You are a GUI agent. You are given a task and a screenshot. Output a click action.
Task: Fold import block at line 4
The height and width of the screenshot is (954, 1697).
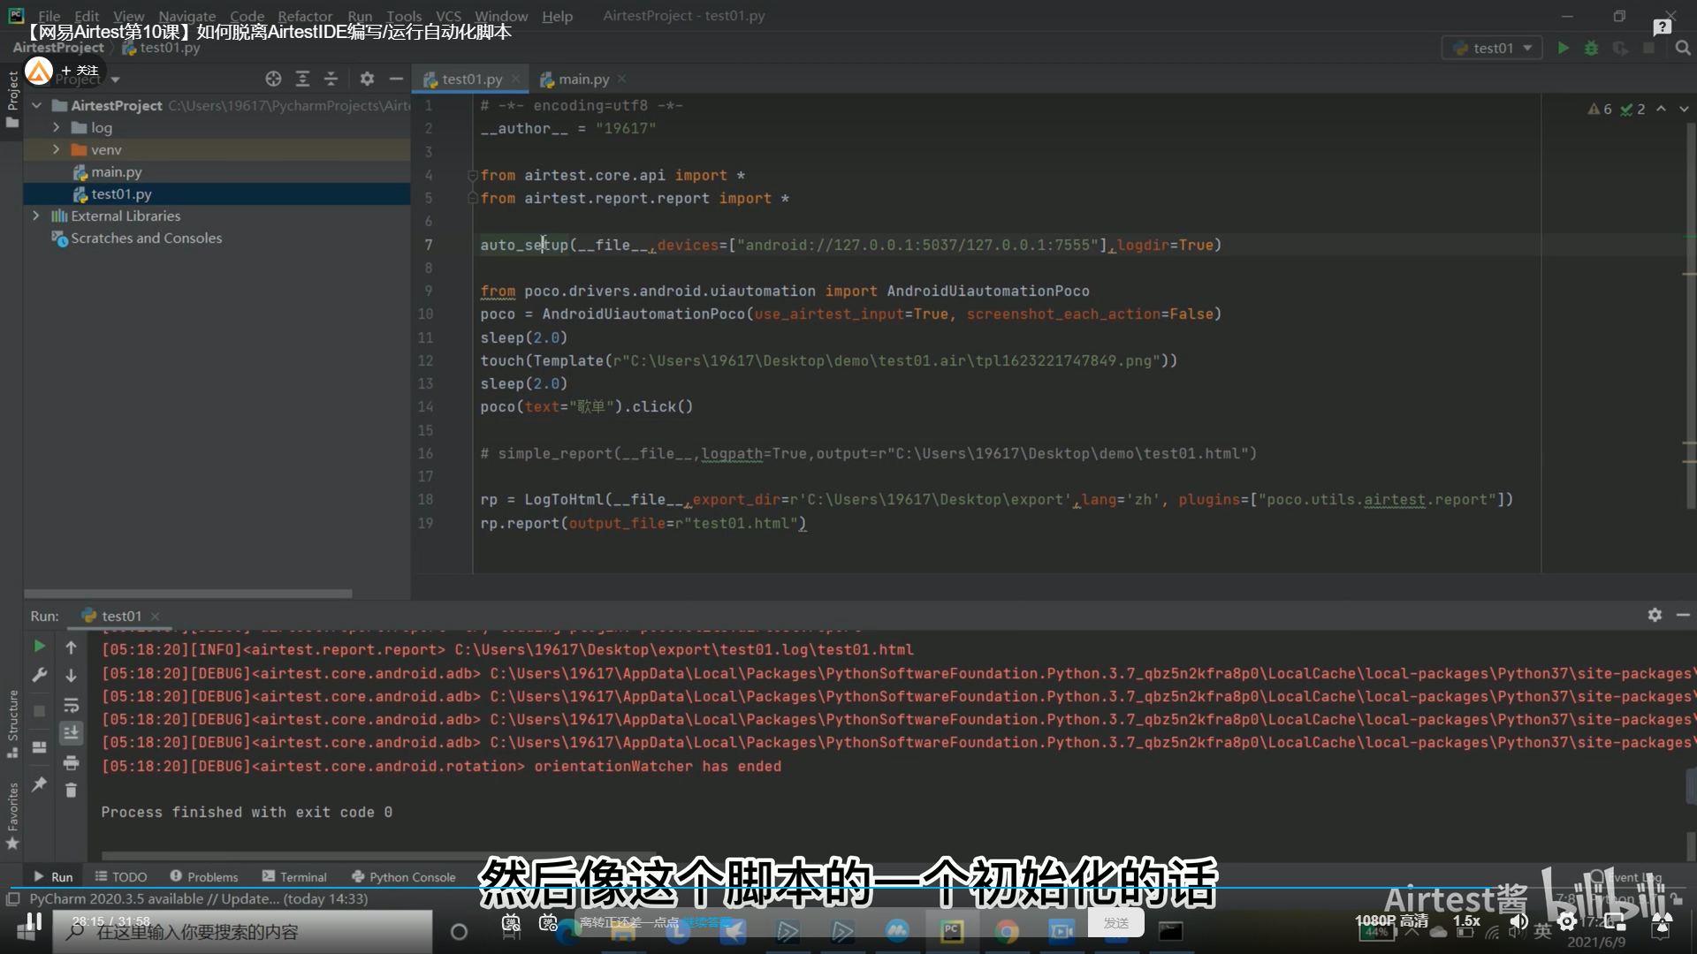tap(472, 176)
